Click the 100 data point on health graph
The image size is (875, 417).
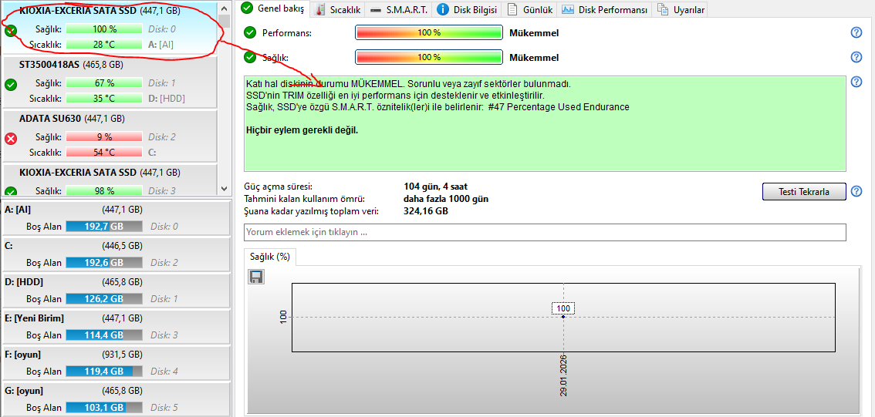[563, 316]
